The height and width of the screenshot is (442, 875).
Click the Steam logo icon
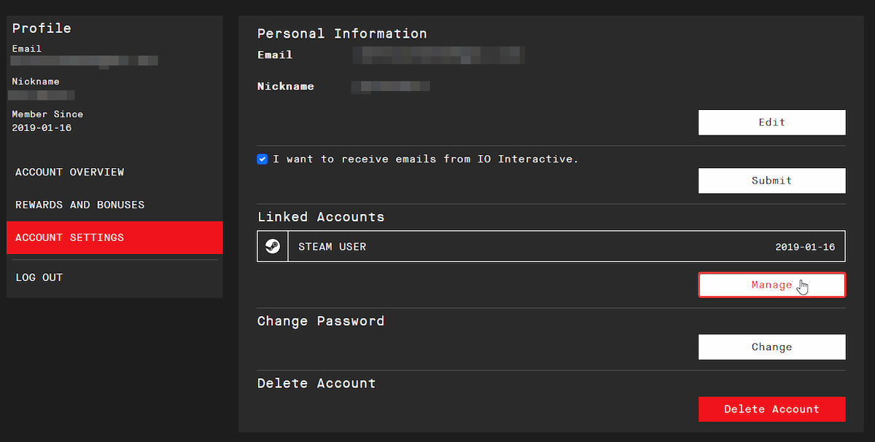tap(273, 246)
